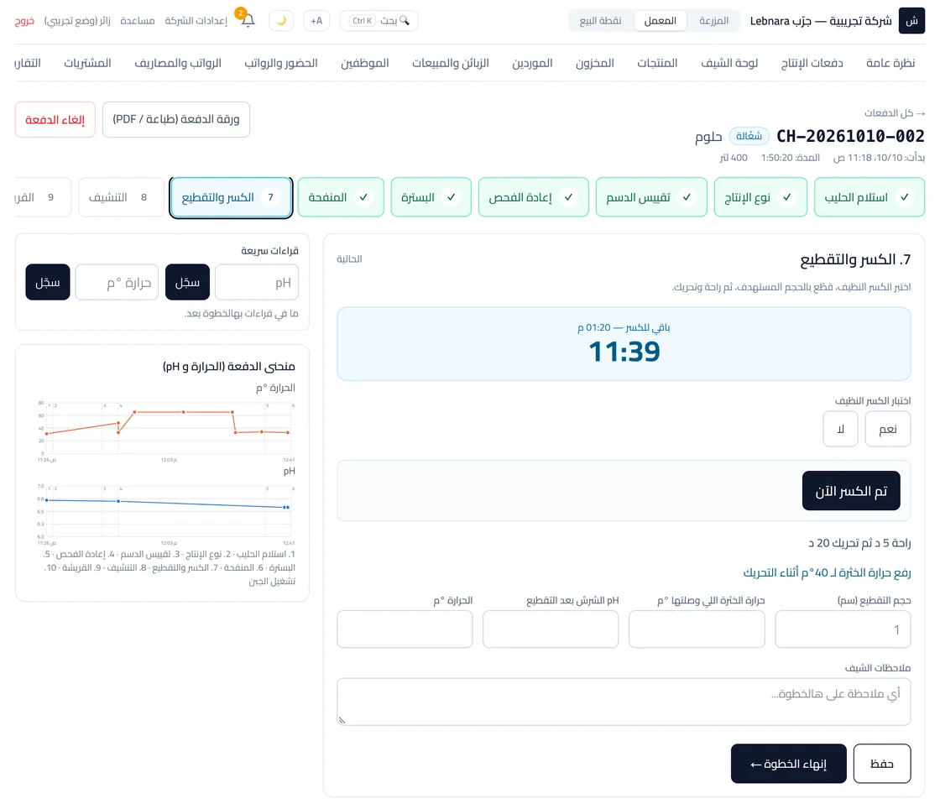
Task: Switch to نقطة البيع module
Action: [x=600, y=20]
